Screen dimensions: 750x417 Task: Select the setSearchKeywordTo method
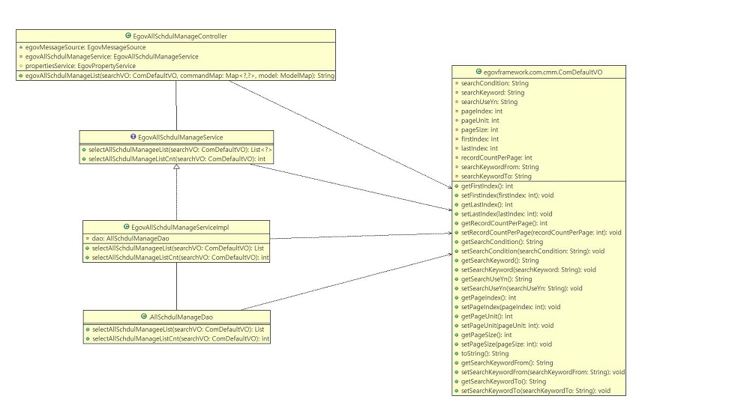pos(535,391)
